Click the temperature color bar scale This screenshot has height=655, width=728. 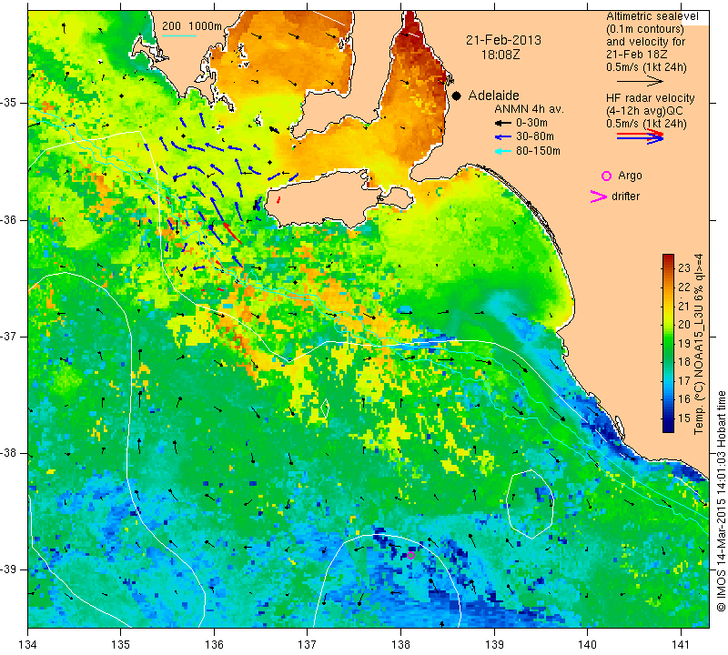668,343
